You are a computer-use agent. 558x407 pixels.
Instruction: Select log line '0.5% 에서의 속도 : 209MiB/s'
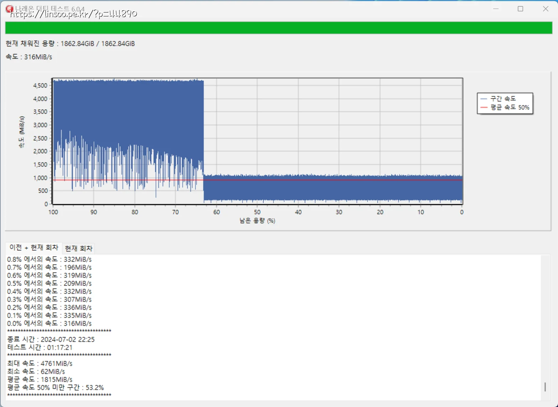[x=49, y=283]
